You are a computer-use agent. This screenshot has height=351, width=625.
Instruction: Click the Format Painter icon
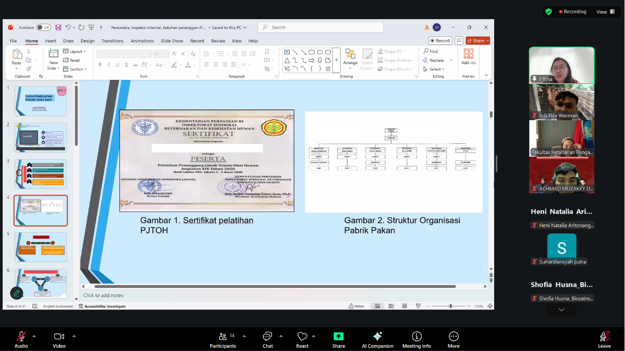(29, 69)
